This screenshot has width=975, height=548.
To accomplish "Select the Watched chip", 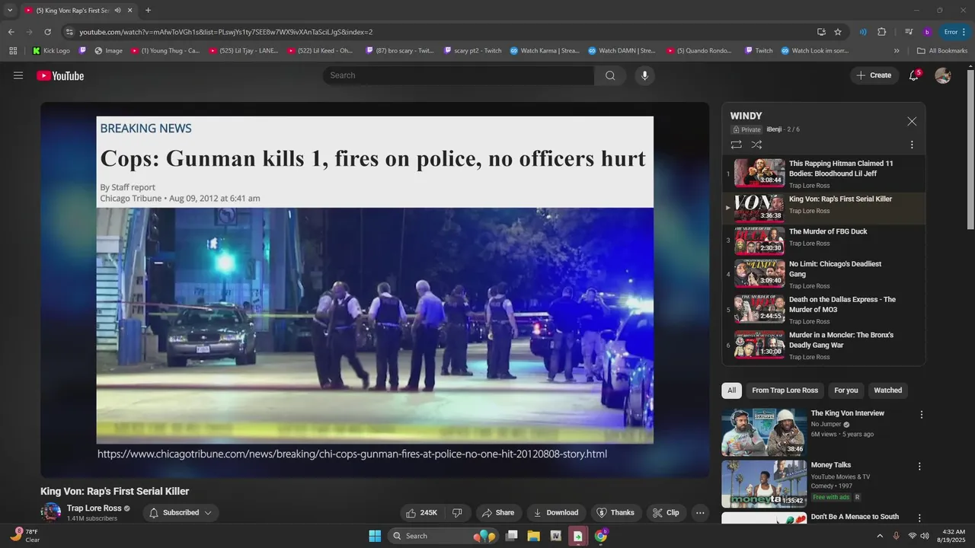I will (x=887, y=390).
